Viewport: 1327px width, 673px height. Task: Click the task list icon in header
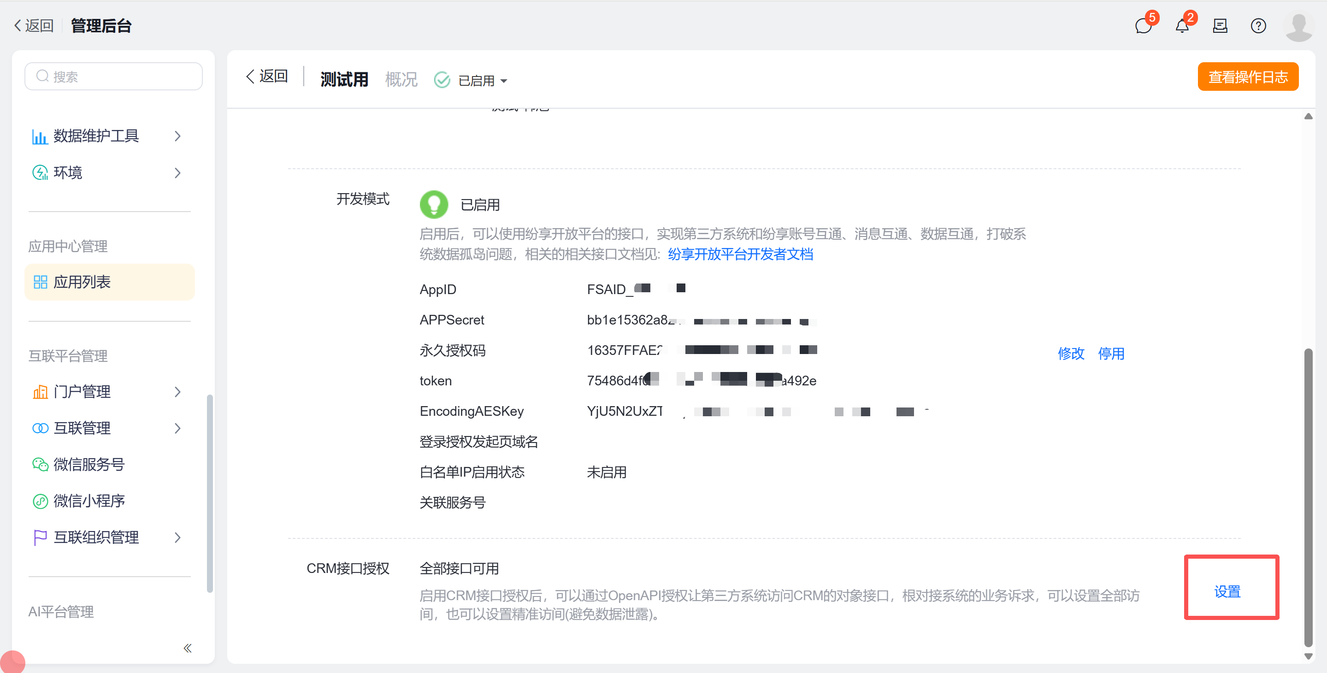1220,26
